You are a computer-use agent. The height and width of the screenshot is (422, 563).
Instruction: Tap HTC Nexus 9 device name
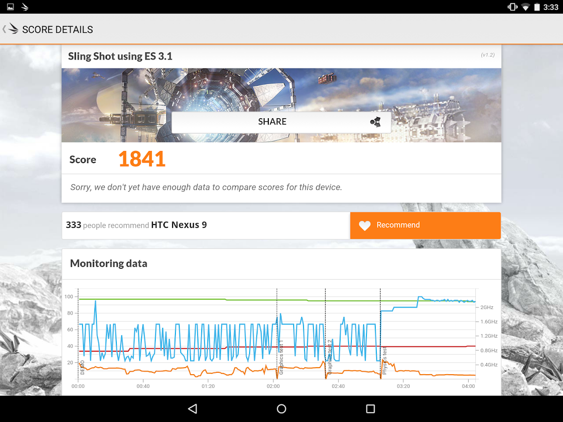click(x=179, y=225)
